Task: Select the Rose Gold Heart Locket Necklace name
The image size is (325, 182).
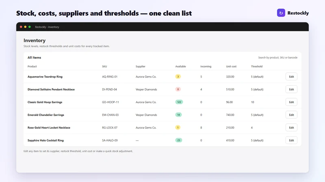Action: point(49,127)
